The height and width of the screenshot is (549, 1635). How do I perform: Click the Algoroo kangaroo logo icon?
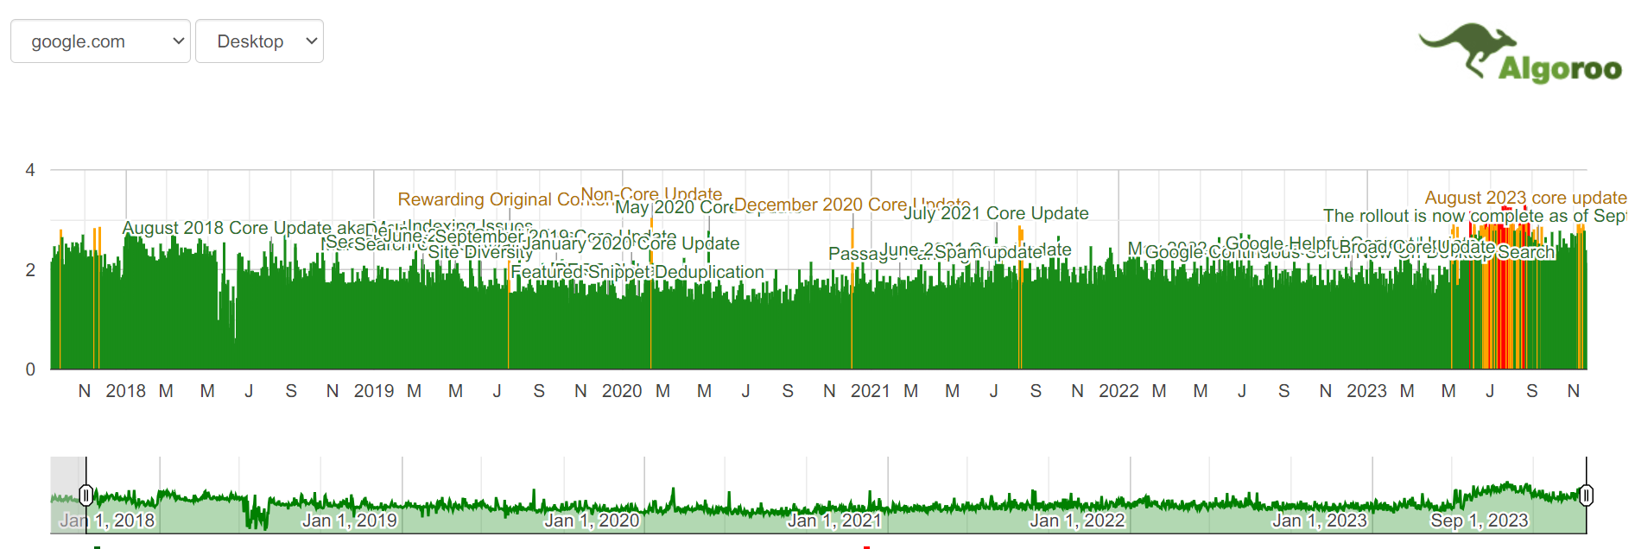point(1467,48)
